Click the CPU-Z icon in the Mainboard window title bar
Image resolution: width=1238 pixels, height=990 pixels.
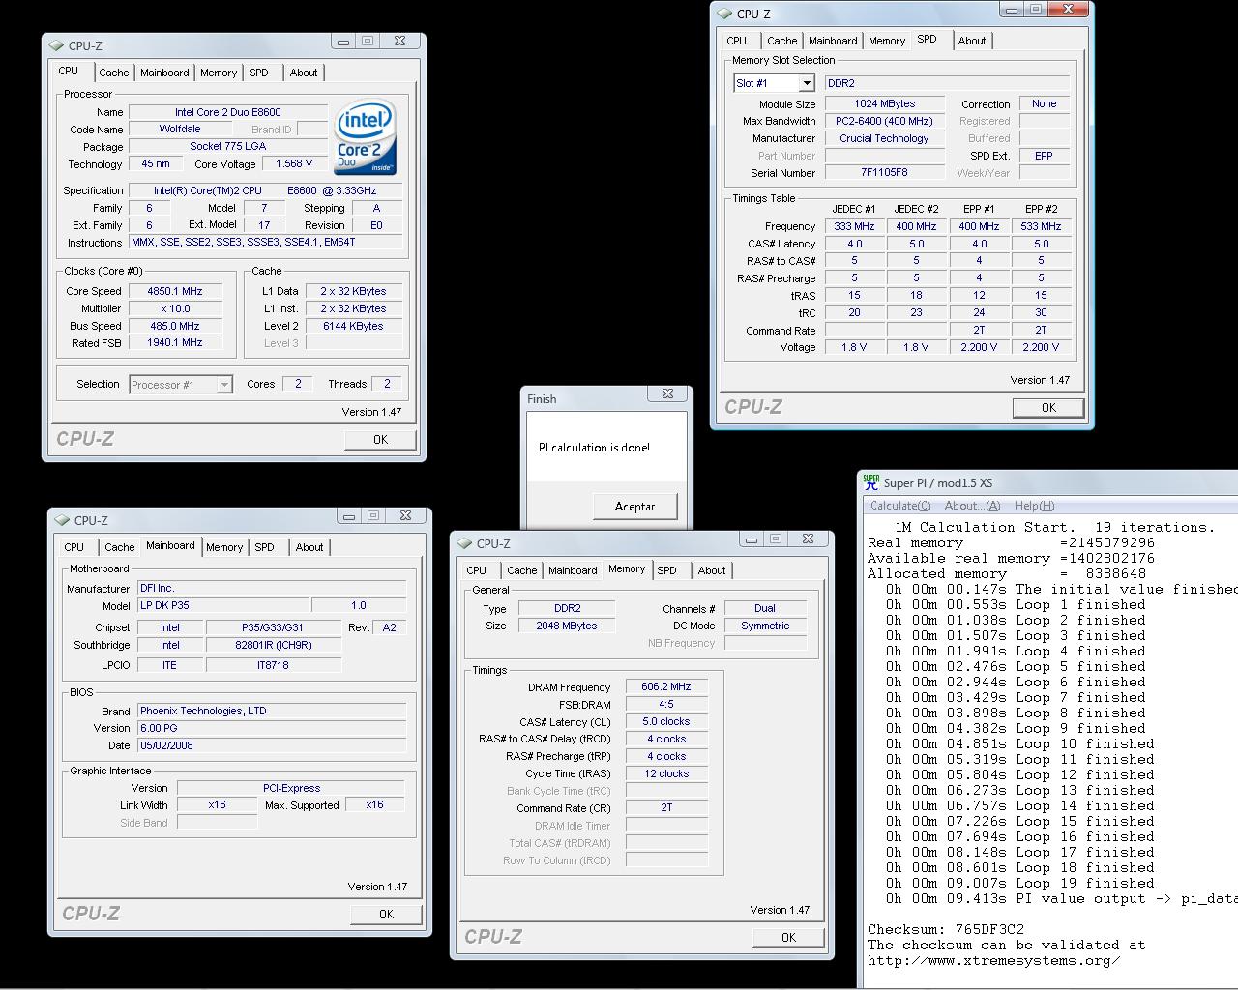pos(63,520)
